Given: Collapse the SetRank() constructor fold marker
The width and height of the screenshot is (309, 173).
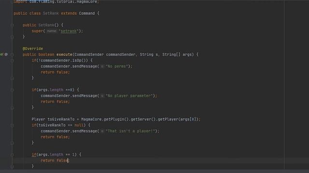Looking at the screenshot, I should (12, 25).
